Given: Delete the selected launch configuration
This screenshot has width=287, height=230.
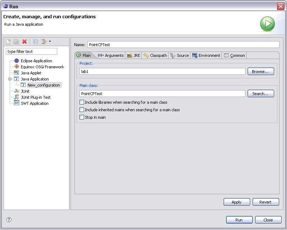Looking at the screenshot, I should point(25,41).
